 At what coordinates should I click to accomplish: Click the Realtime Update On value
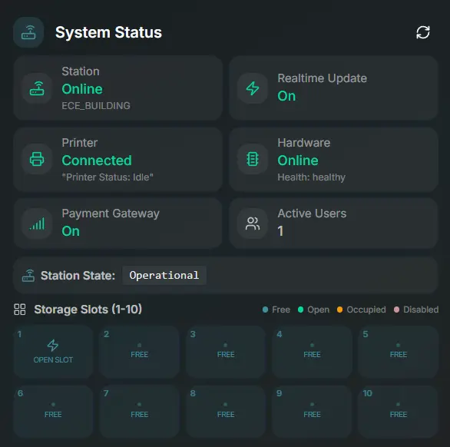286,96
